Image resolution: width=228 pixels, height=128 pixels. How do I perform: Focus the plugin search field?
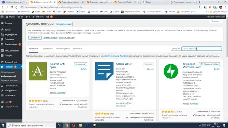tap(202, 49)
